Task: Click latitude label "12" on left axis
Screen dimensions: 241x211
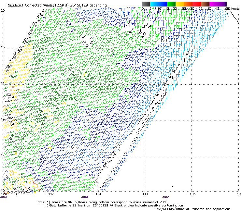Action: pyautogui.click(x=3, y=155)
